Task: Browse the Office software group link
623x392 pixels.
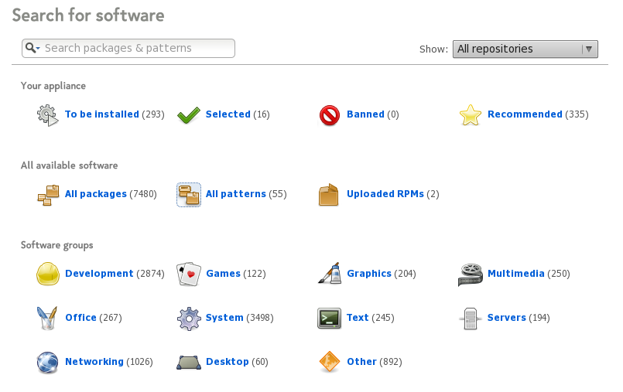Action: pyautogui.click(x=80, y=318)
